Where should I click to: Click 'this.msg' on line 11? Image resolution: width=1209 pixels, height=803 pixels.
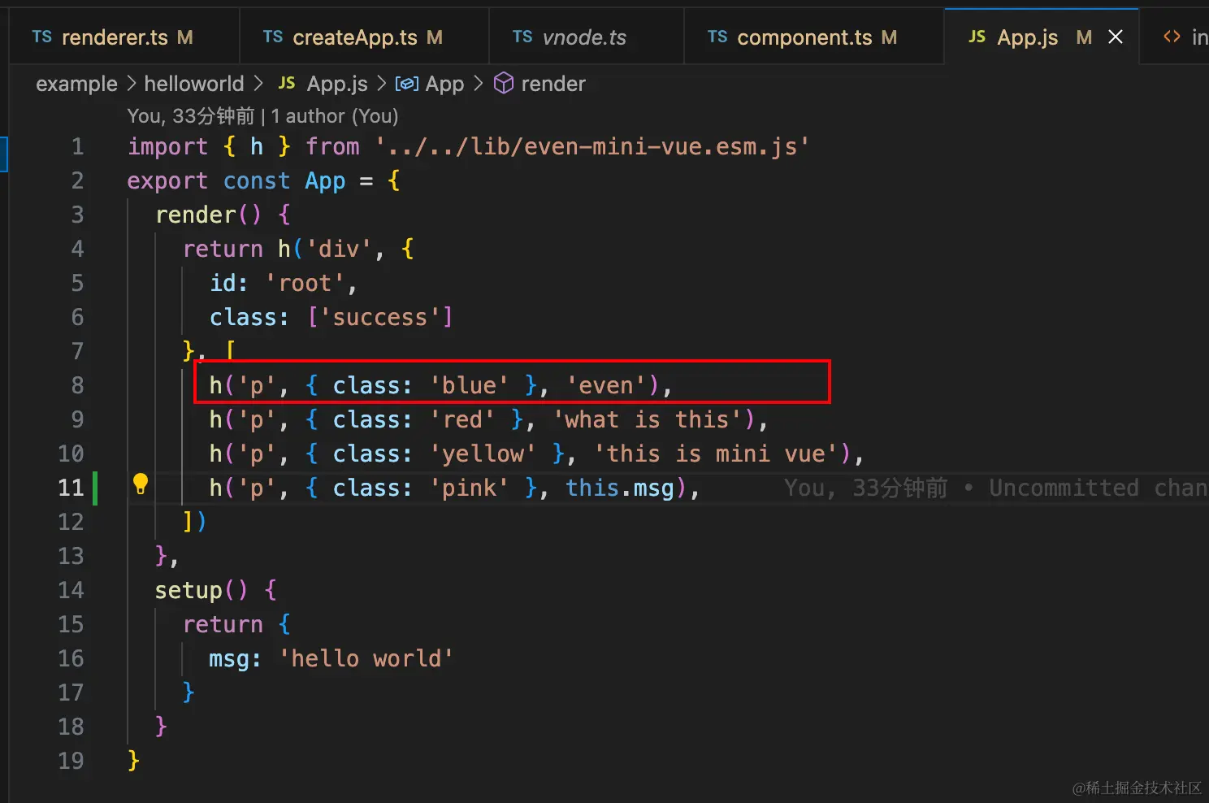click(x=620, y=488)
